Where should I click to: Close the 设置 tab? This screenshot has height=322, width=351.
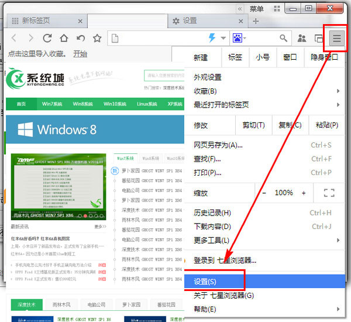pos(241,21)
